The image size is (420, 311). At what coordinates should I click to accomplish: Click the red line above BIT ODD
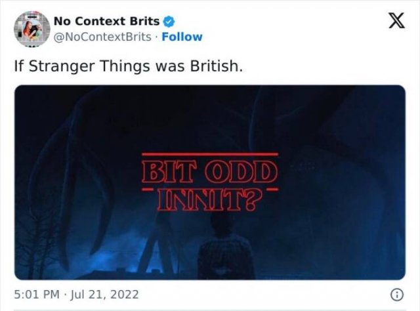coord(210,155)
